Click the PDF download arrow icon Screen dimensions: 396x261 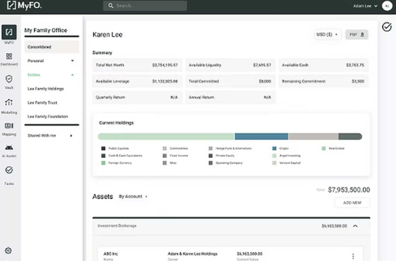[362, 34]
